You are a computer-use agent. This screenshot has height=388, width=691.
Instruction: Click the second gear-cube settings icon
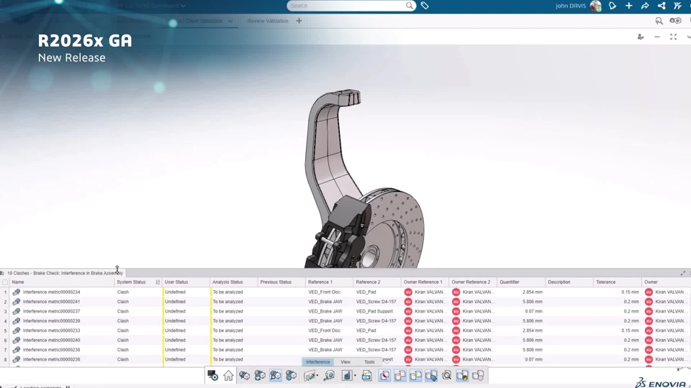(x=260, y=375)
